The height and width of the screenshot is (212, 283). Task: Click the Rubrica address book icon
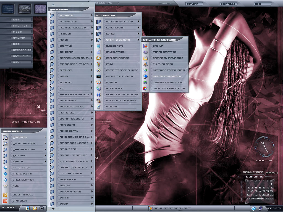click(99, 83)
